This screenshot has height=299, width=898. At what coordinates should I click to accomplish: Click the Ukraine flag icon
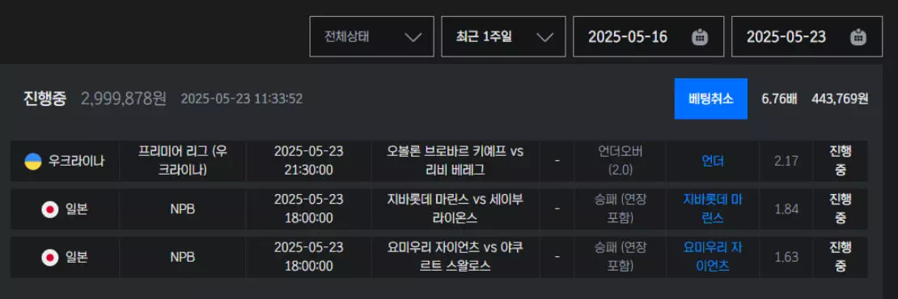[32, 162]
